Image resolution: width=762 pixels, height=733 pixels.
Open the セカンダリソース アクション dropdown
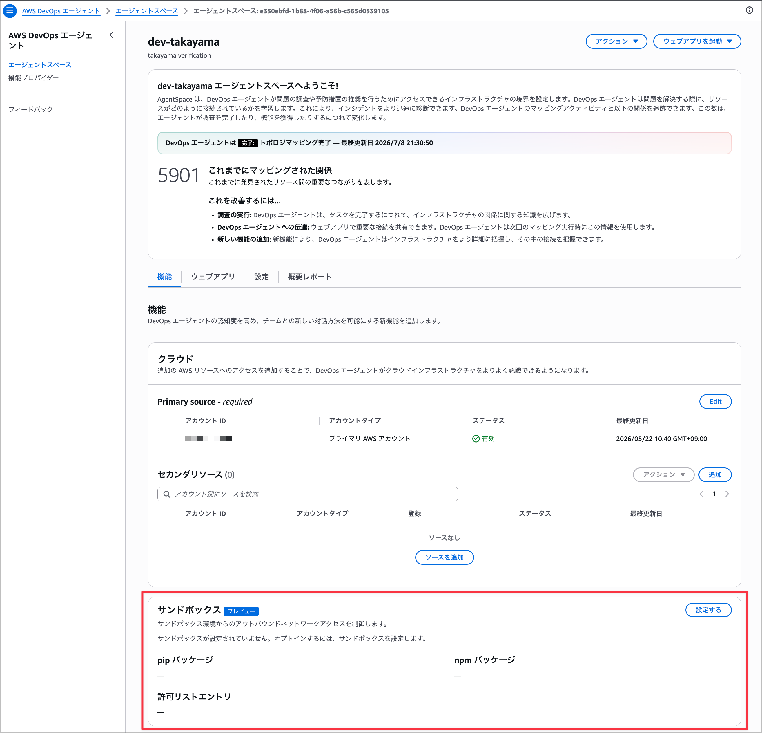tap(663, 475)
